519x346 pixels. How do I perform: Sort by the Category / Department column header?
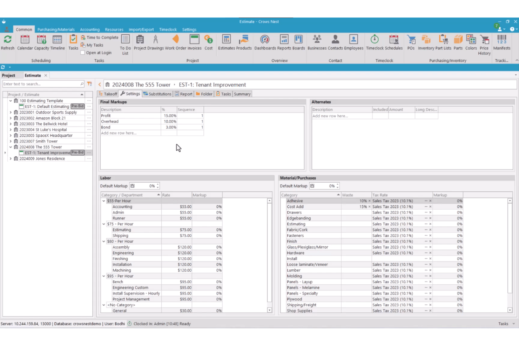(x=130, y=195)
